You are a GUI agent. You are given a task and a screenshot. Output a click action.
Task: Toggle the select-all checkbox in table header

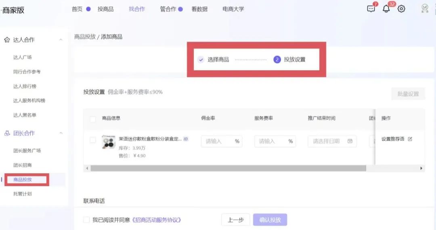[93, 119]
